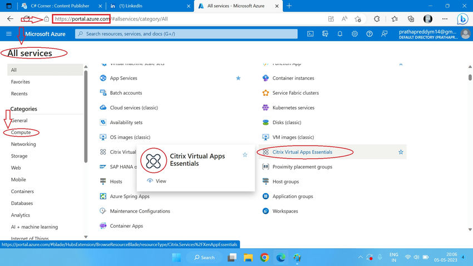Select the Compute category
This screenshot has width=473, height=266.
click(21, 132)
